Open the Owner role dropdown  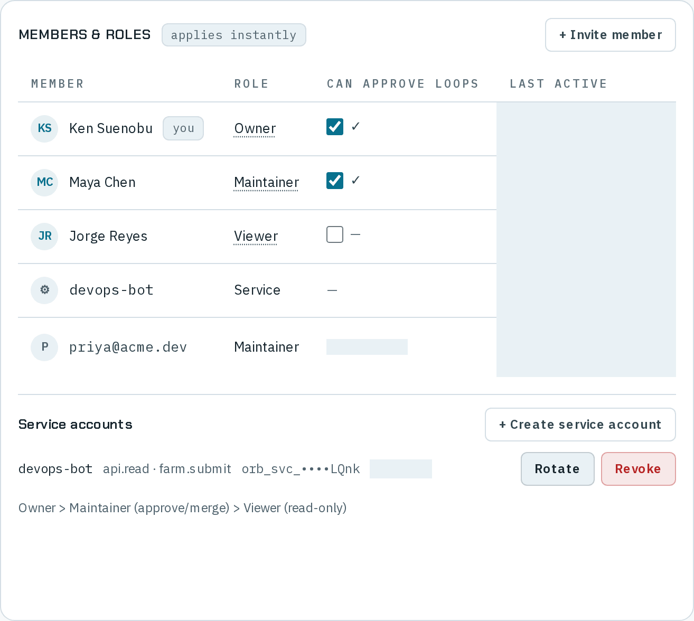click(255, 129)
